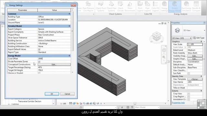This screenshot has height=116, width=207.
Task: Click the Parameter column header
Action: point(22,10)
